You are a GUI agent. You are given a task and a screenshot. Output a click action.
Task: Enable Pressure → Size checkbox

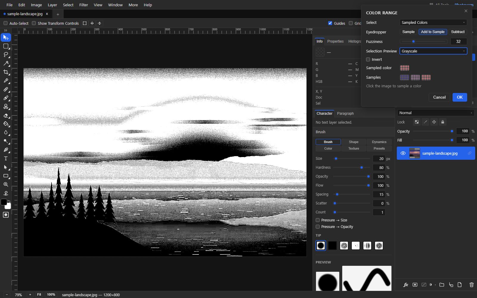pos(318,220)
